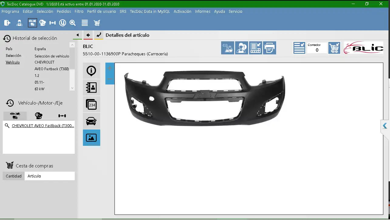Click the small black triangle back button
The image size is (390, 220).
77,35
